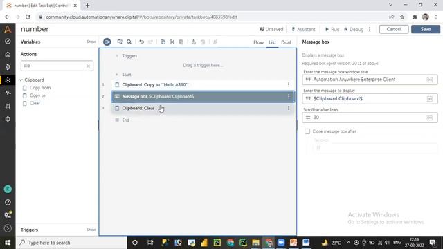This screenshot has height=249, width=443.
Task: Collapse the Triggers section in the editor
Action: 117,56
